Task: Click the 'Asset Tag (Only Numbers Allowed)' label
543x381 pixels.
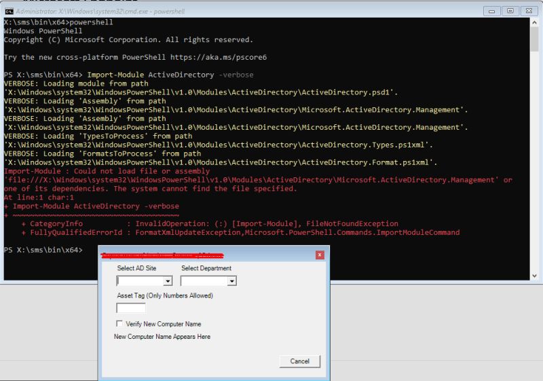Action: 165,295
